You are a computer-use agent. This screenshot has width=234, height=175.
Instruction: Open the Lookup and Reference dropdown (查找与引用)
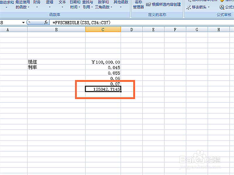[88, 5]
